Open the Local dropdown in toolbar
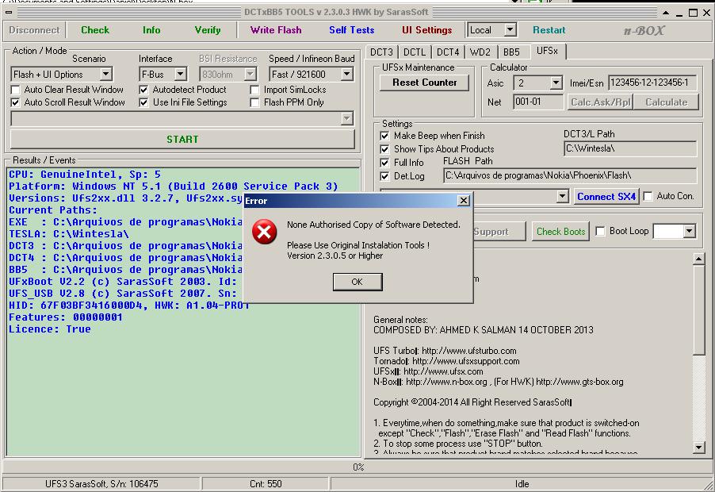Screen dimensions: 715x492 click(x=510, y=30)
